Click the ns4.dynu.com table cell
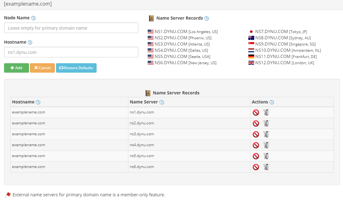Viewport: 343px width, 201px height. (189, 145)
